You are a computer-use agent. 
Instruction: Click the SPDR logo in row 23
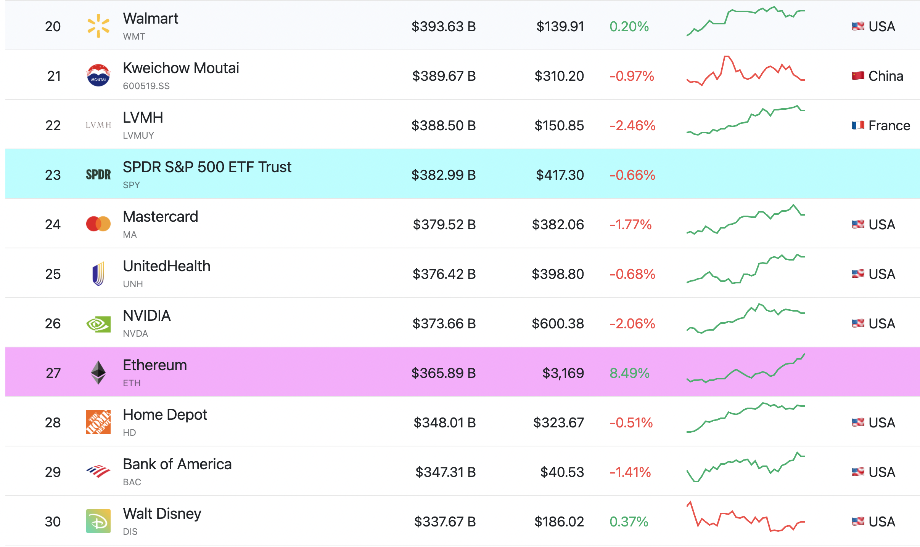click(x=98, y=174)
